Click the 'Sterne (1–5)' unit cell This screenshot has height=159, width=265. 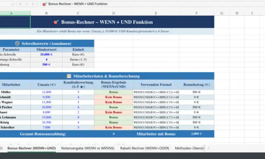[78, 60]
